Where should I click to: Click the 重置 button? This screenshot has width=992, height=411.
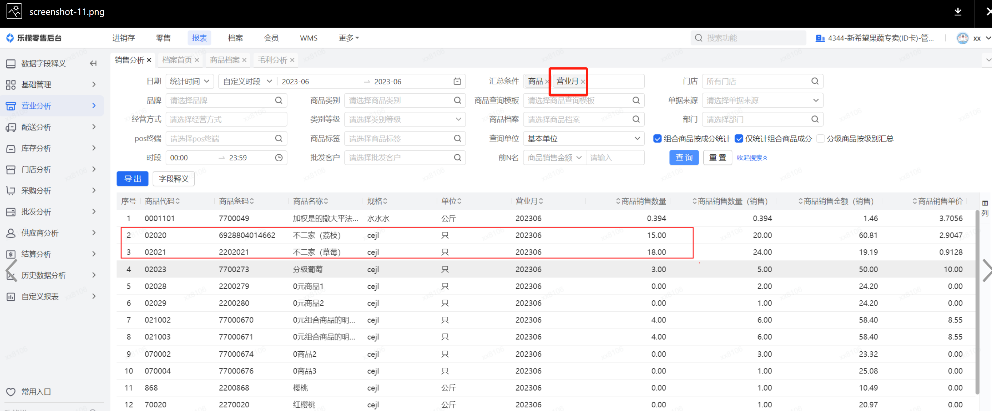[x=718, y=158]
